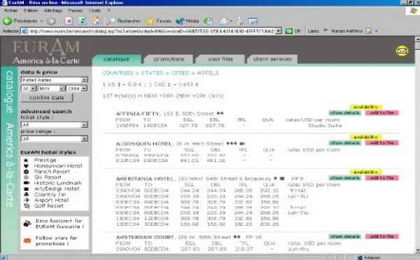420x260 pixels.
Task: Click show details for Amsterdam Court
Action: (344, 236)
